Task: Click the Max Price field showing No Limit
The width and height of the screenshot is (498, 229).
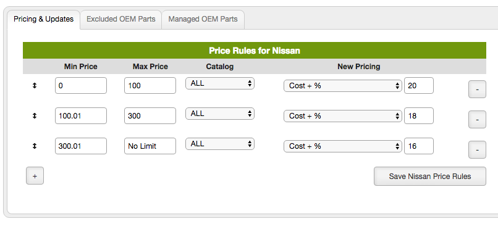Action: (150, 146)
